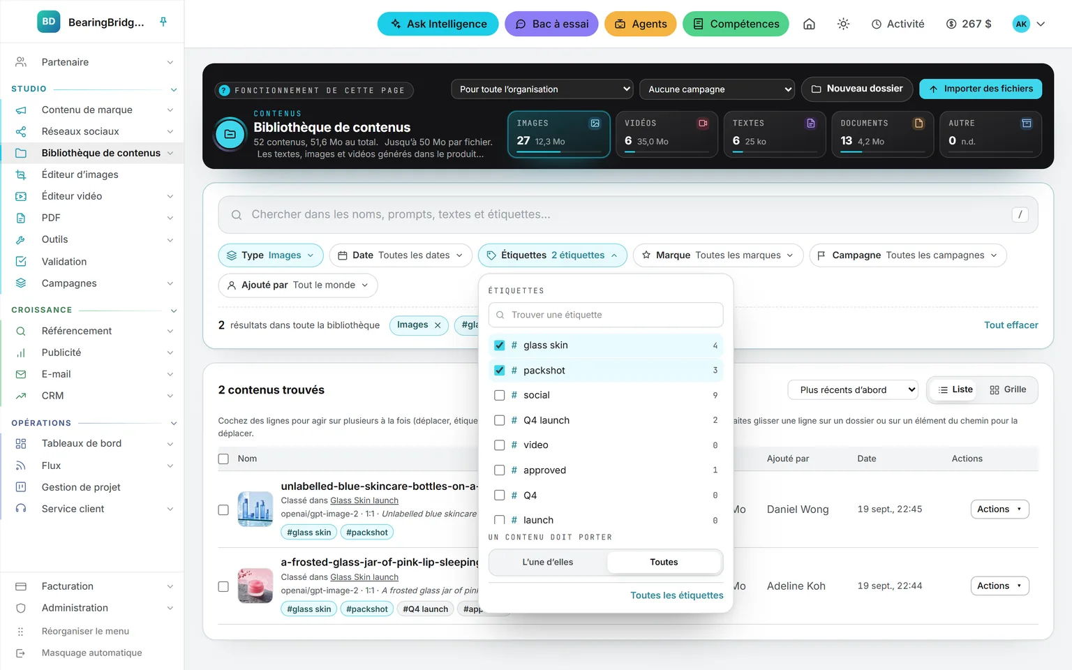Open the Toutes les étiquettes link
This screenshot has height=670, width=1072.
(677, 595)
